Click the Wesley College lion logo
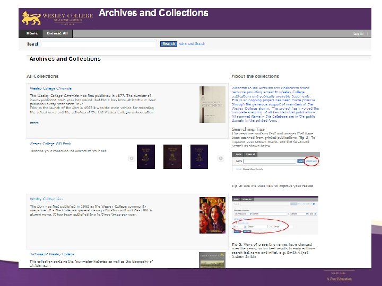Viewport: 382px width, 286px height. pos(31,18)
